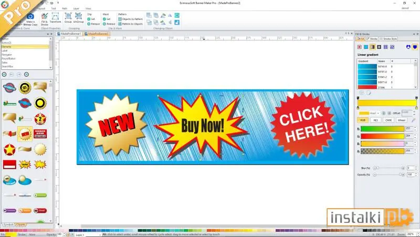Select the radial gradient fill icon
Screen dimensions: 420x237
pos(379,47)
